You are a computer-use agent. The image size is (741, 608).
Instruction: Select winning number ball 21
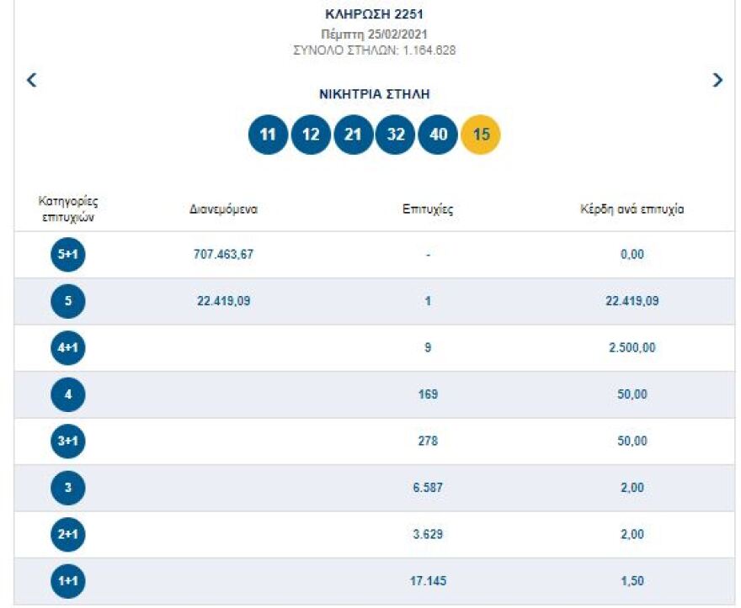[x=354, y=135]
